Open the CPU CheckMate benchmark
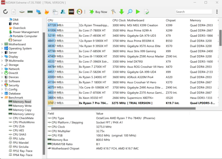This screenshot has height=159, width=222. click(23, 118)
